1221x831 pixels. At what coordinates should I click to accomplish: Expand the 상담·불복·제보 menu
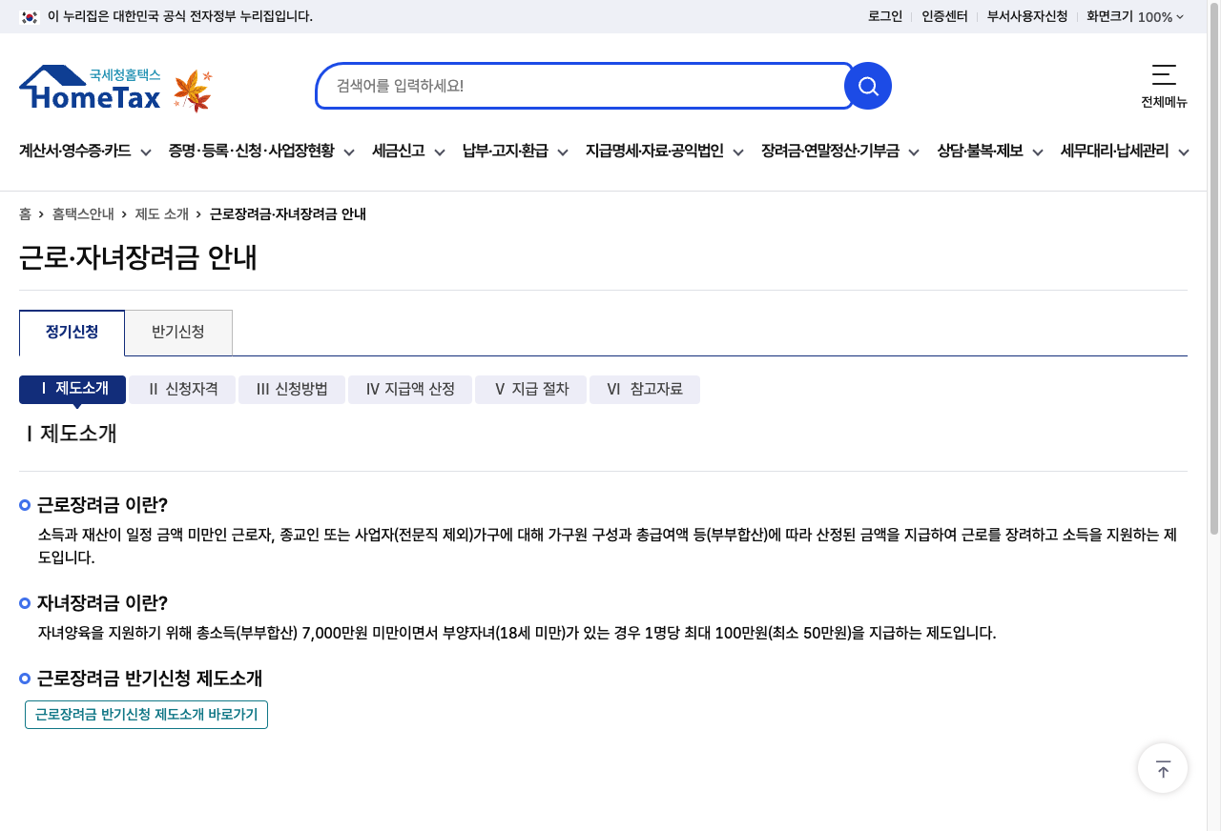[990, 151]
